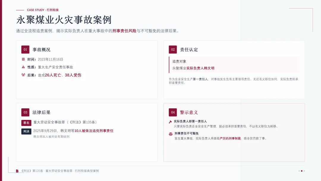
Task: Click the subheading 实际负责人即第一责任人
Action: click(190, 121)
